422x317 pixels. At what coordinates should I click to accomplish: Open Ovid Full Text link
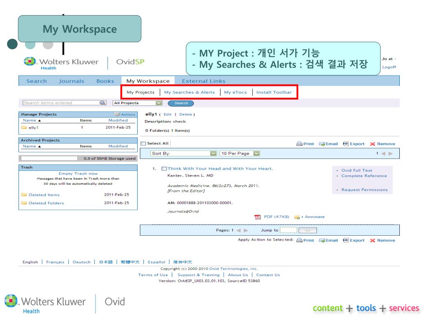(x=357, y=170)
